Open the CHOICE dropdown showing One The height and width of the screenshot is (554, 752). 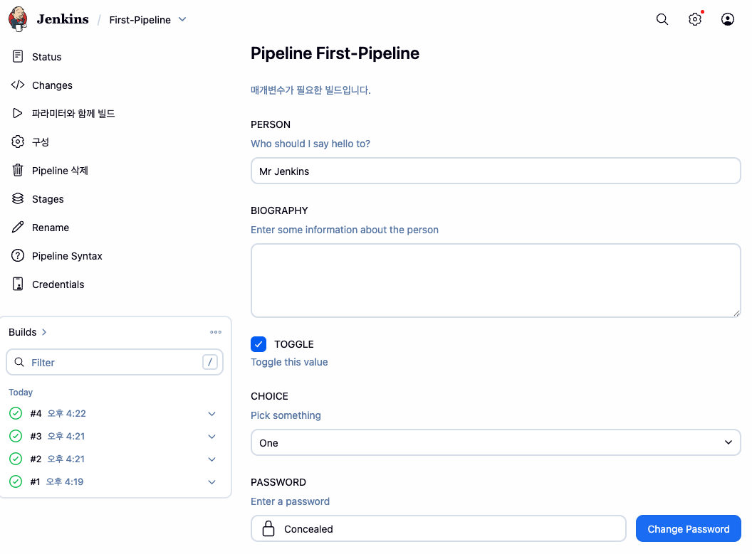tap(496, 442)
